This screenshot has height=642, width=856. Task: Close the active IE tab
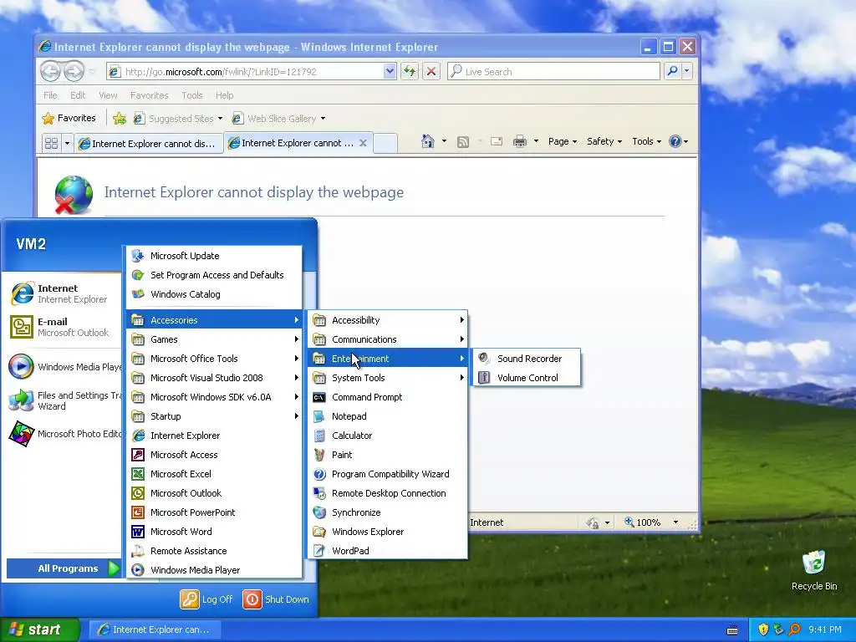[x=363, y=142]
